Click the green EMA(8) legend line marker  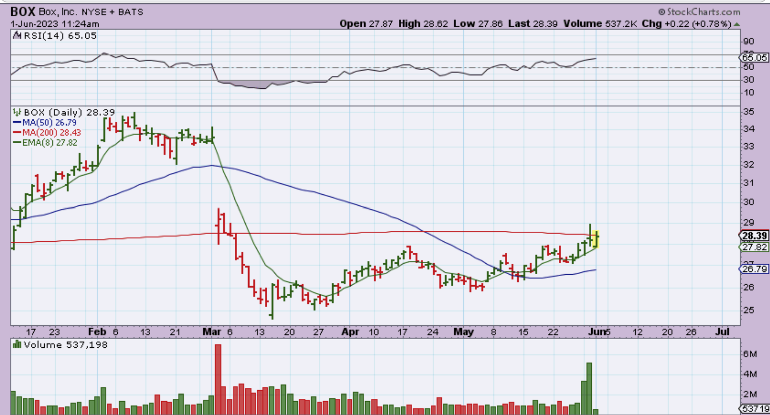click(17, 143)
